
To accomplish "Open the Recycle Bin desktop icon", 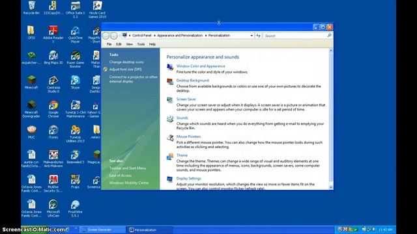I will 31,7.
